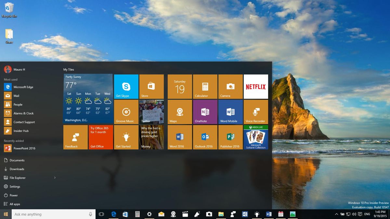The image size is (390, 219).
Task: Launch the Calculator tile
Action: [205, 86]
